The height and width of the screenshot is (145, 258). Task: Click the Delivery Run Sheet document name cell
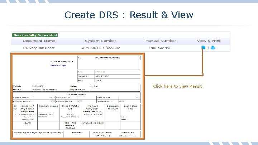[39, 48]
